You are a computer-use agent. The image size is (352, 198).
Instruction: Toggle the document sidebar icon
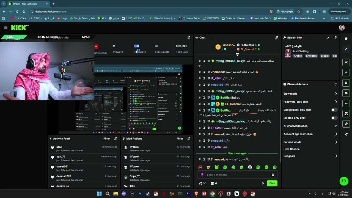click(346, 83)
